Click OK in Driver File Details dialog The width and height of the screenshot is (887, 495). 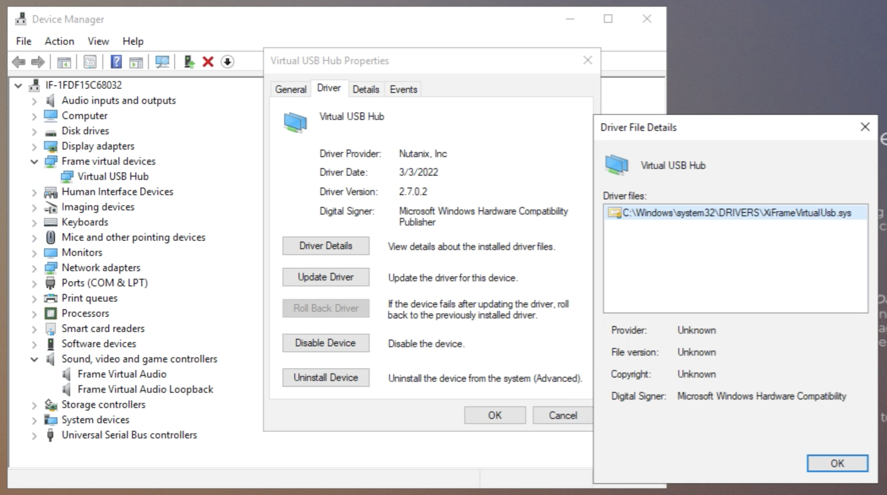coord(837,463)
